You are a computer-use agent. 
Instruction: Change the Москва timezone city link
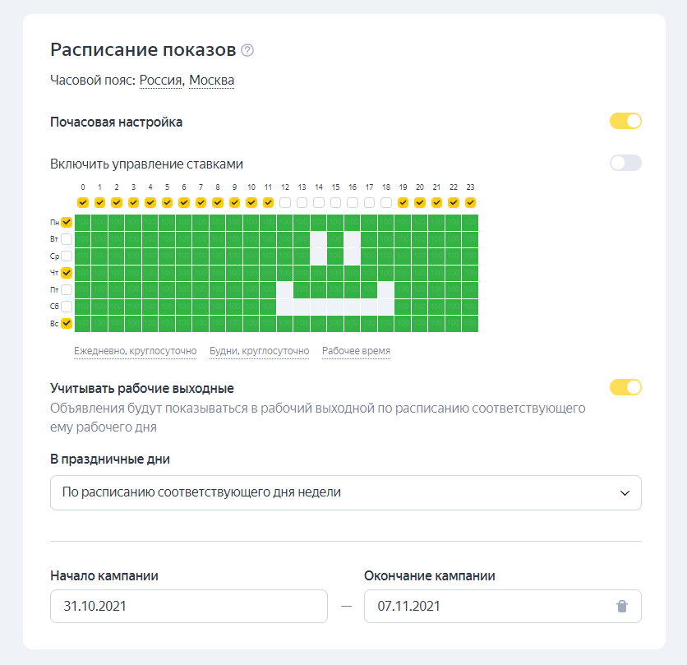point(211,81)
